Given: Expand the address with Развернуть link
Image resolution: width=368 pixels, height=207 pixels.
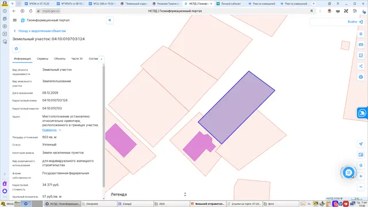Looking at the screenshot, I should (52, 130).
